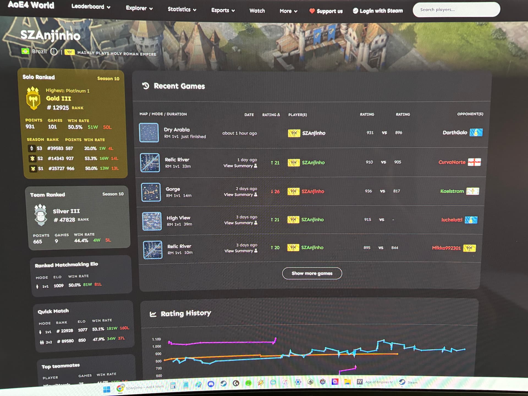Click the Search players field
Image resolution: width=528 pixels, height=396 pixels.
coord(456,10)
